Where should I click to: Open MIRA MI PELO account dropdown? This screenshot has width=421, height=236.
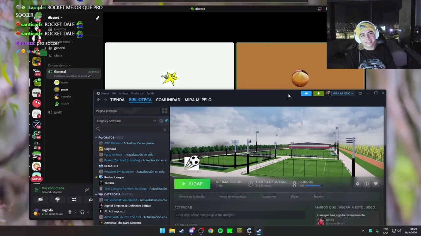(340, 93)
